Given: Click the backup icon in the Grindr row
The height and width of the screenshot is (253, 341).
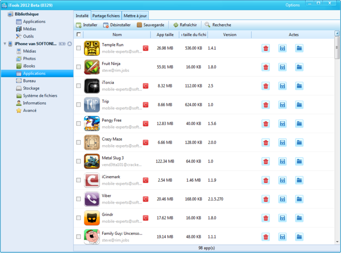Looking at the screenshot, I should 282,218.
